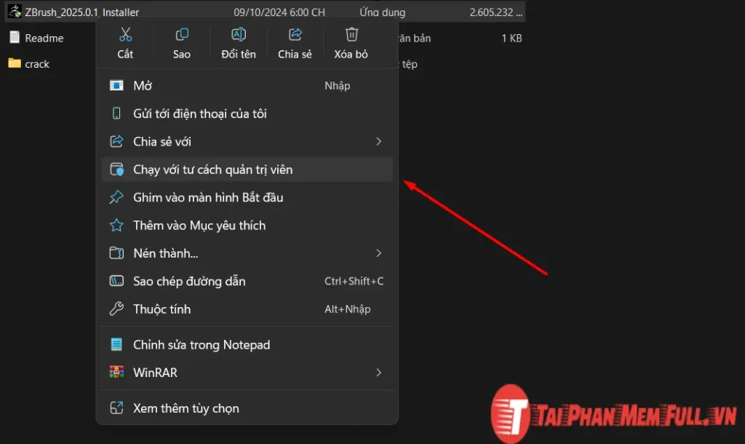745x444 pixels.
Task: Click the star icon for Mục yêu thích
Action: pyautogui.click(x=117, y=225)
